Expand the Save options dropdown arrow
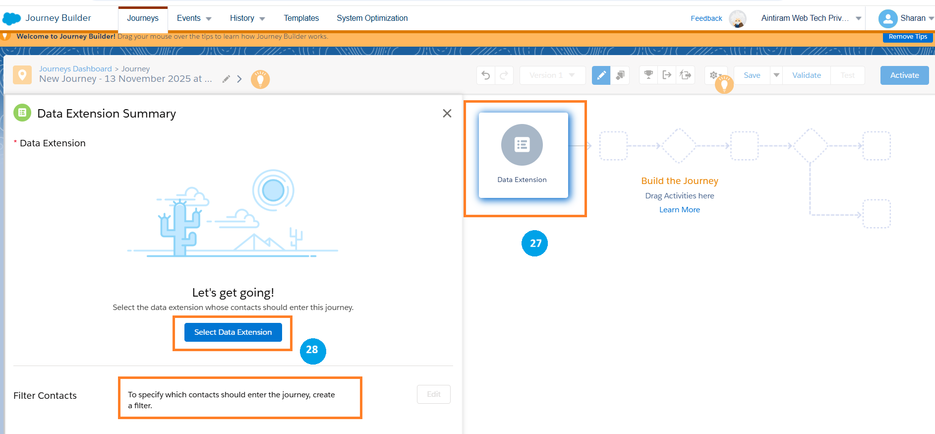This screenshot has width=935, height=434. click(776, 75)
